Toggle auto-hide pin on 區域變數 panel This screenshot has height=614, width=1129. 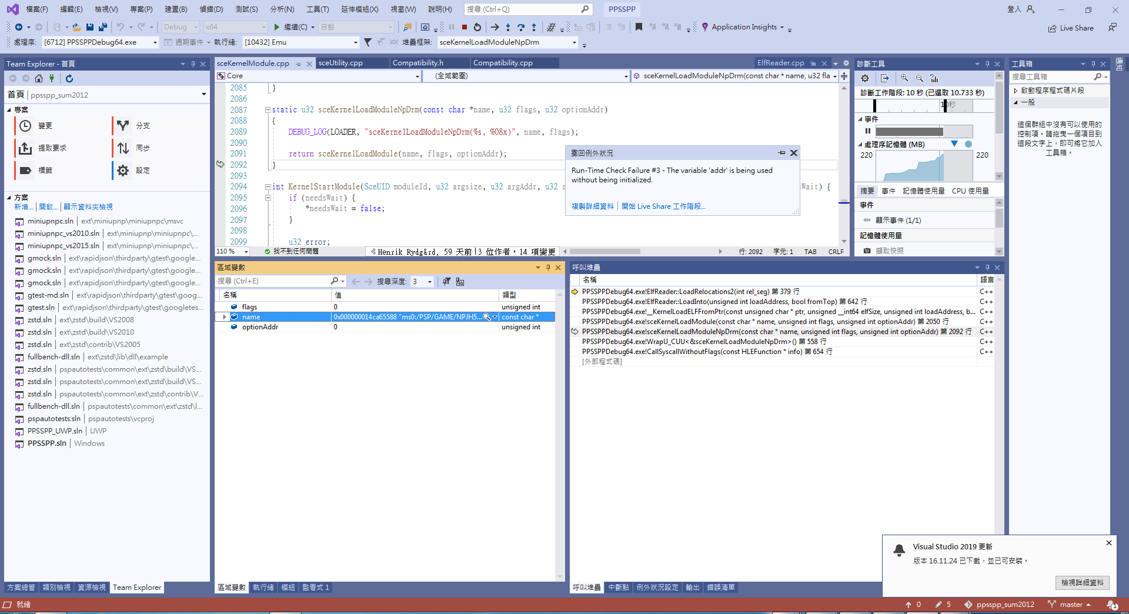coord(548,268)
